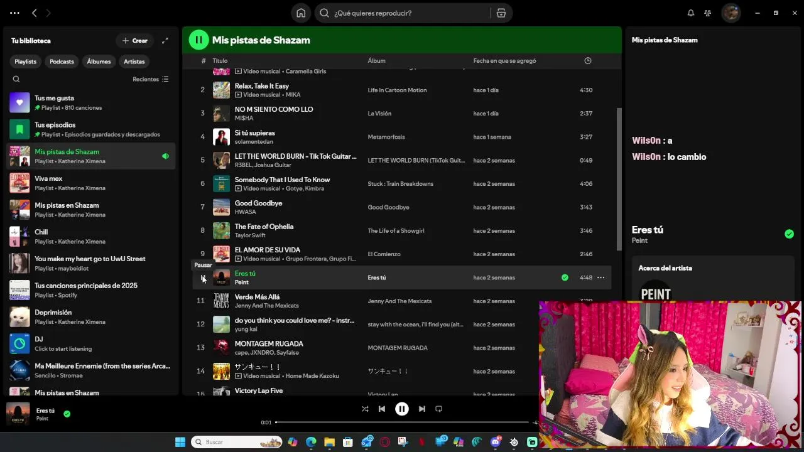The height and width of the screenshot is (452, 804).
Task: Click Verde Más Allá album thumbnail
Action: pyautogui.click(x=221, y=301)
